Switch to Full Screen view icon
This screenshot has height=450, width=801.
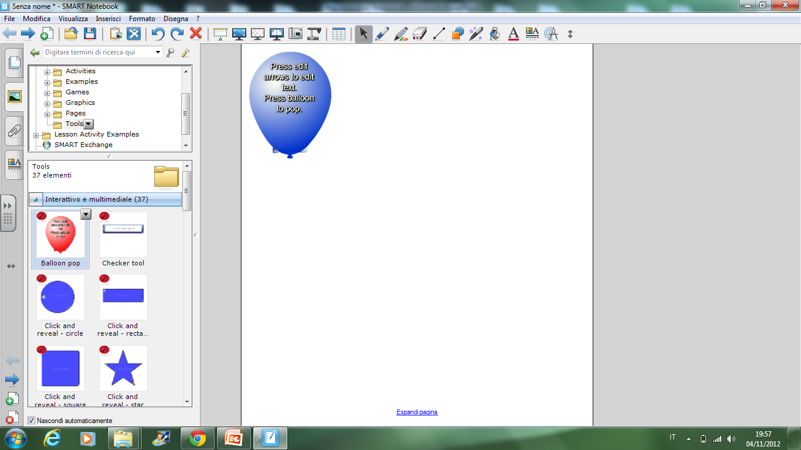pyautogui.click(x=239, y=33)
